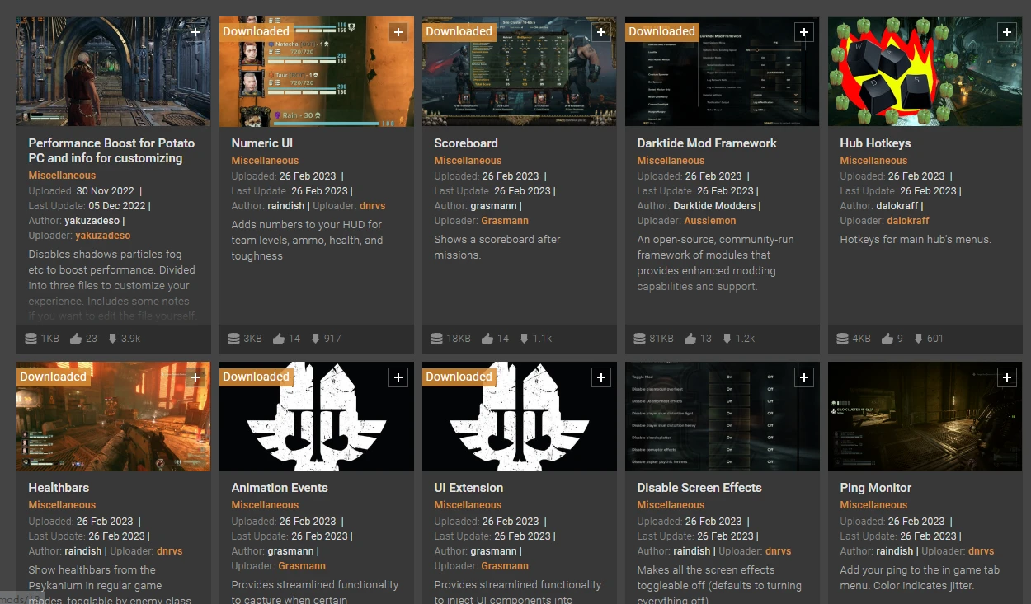Click uploader Grasmann on Animation Events card
Viewport: 1031px width, 604px height.
(302, 566)
